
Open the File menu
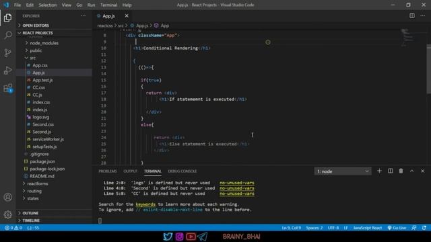click(x=18, y=5)
